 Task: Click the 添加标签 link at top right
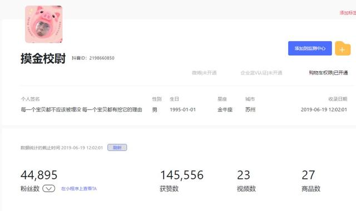(x=348, y=13)
